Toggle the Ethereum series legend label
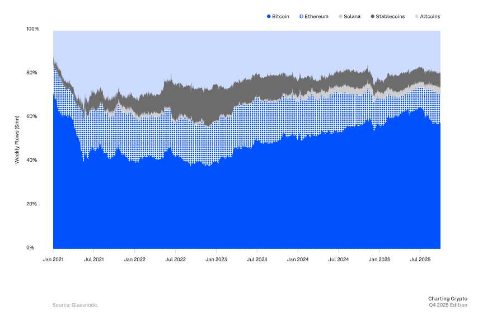Screen dimensions: 478x315 click(316, 17)
